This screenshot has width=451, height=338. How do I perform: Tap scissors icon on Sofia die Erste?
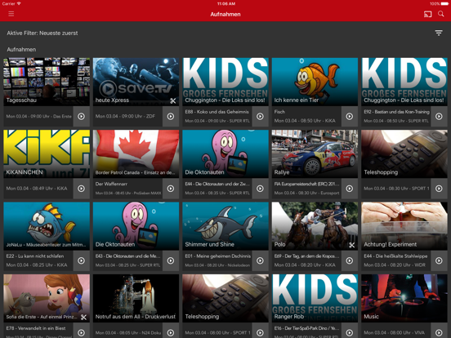pos(83,317)
